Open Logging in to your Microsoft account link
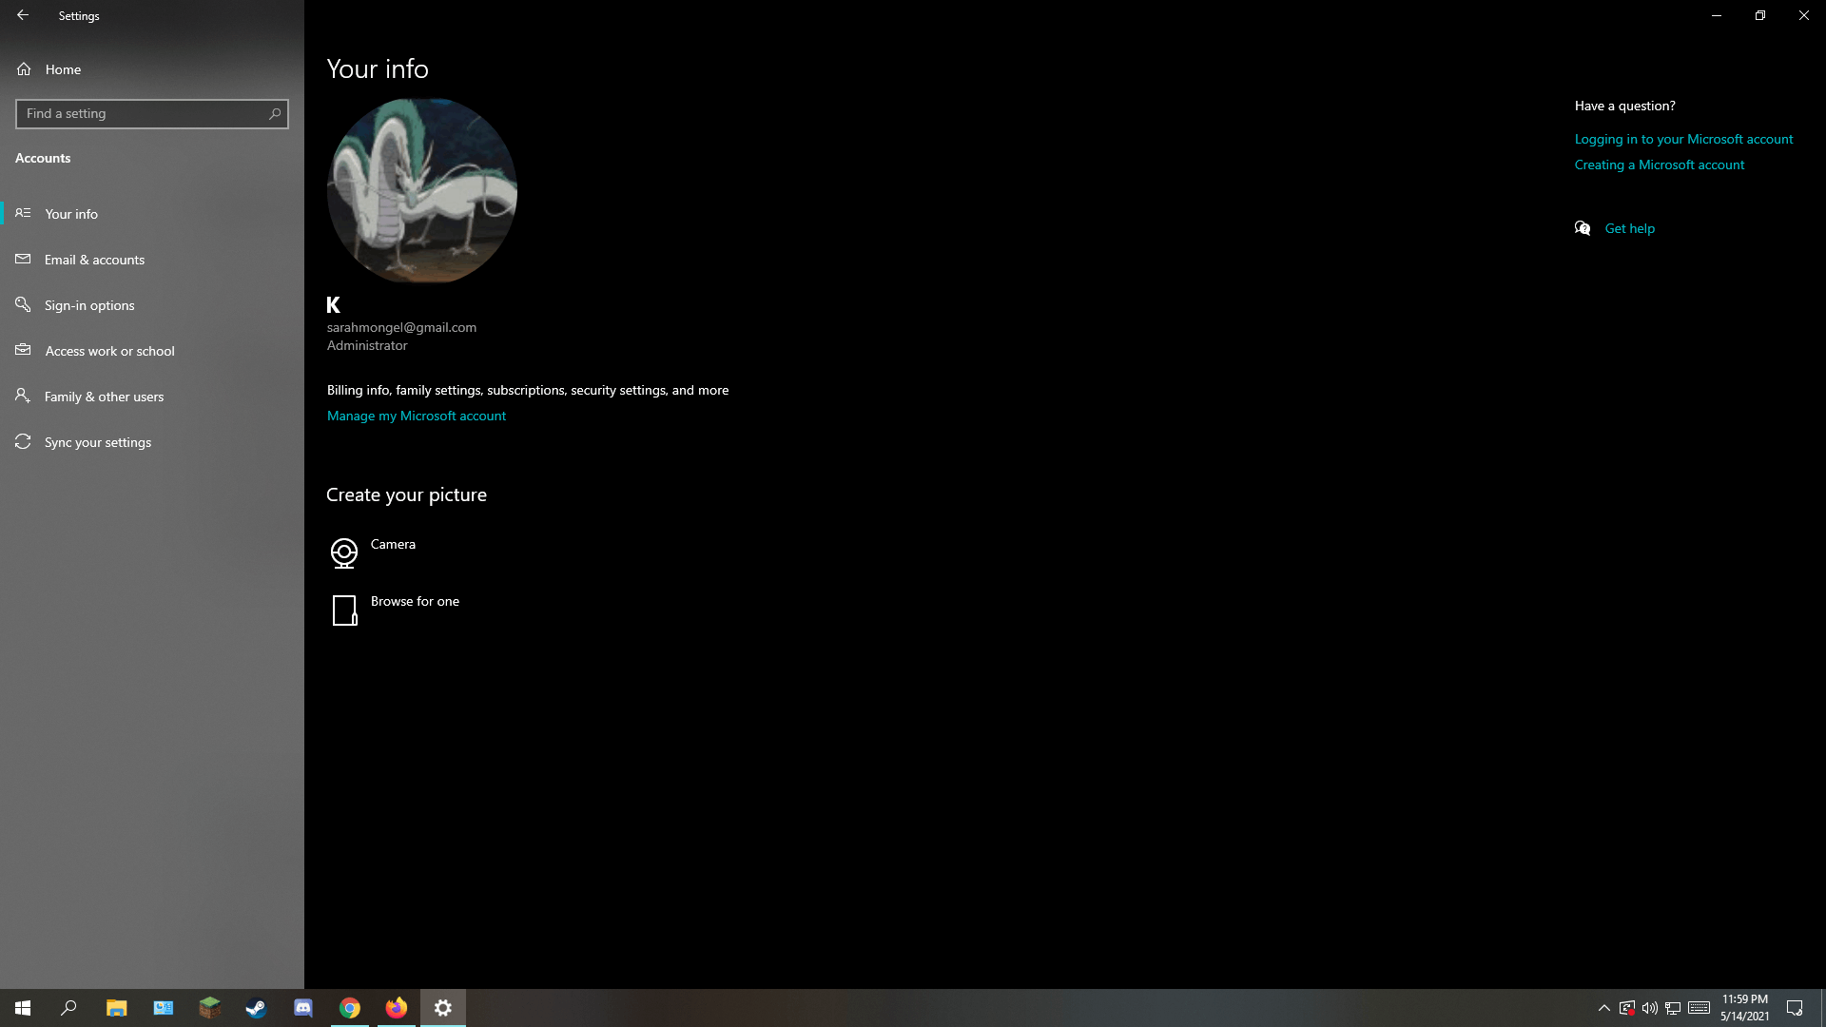The height and width of the screenshot is (1027, 1826). 1683,139
